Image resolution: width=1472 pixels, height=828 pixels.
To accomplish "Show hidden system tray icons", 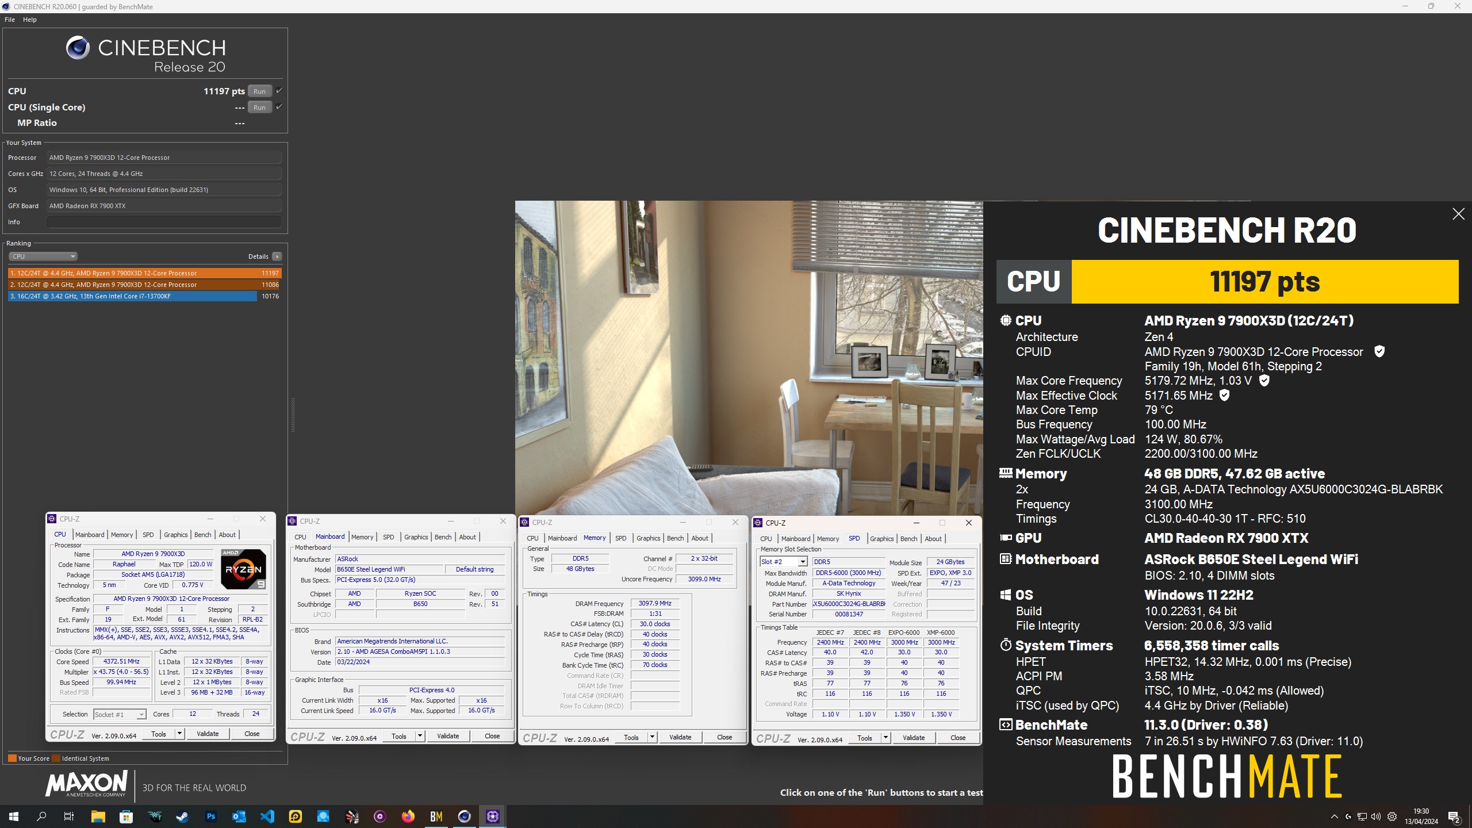I will click(1335, 816).
